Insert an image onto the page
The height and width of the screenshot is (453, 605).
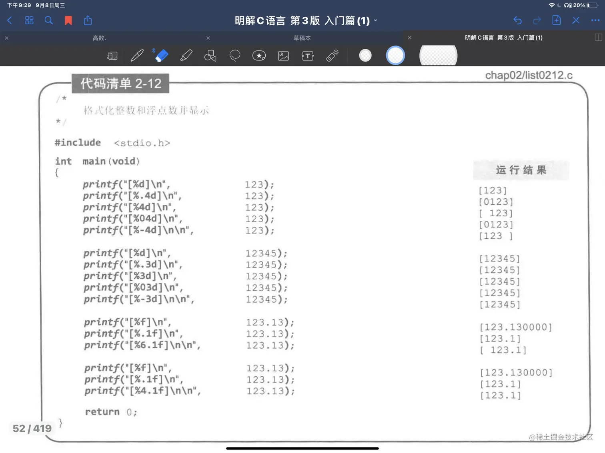[x=283, y=56]
